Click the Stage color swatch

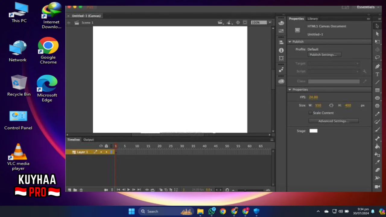[313, 131]
